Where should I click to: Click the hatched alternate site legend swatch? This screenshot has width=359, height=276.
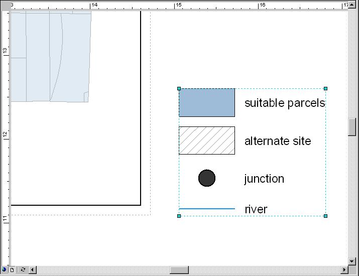tap(207, 141)
